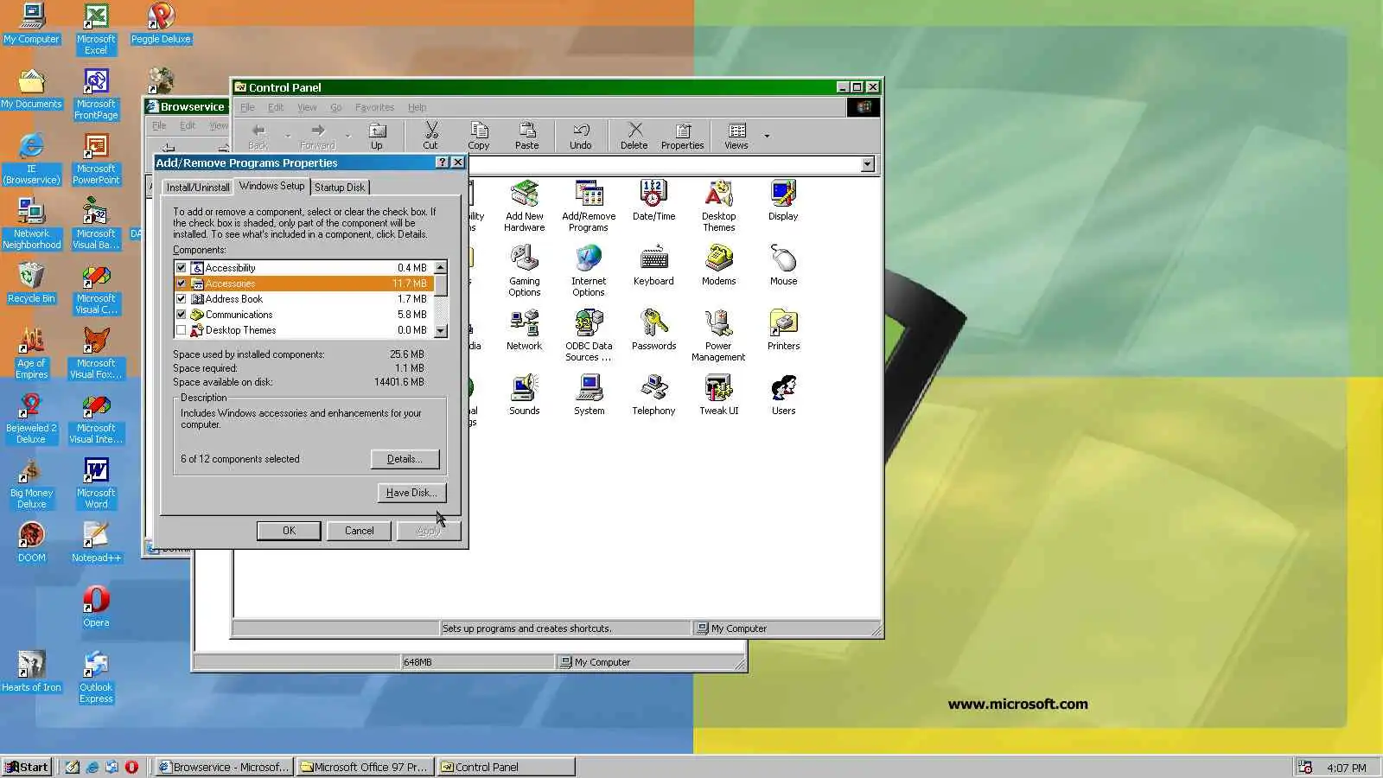Click the Properties toolbar button
This screenshot has height=778, width=1383.
pyautogui.click(x=682, y=136)
